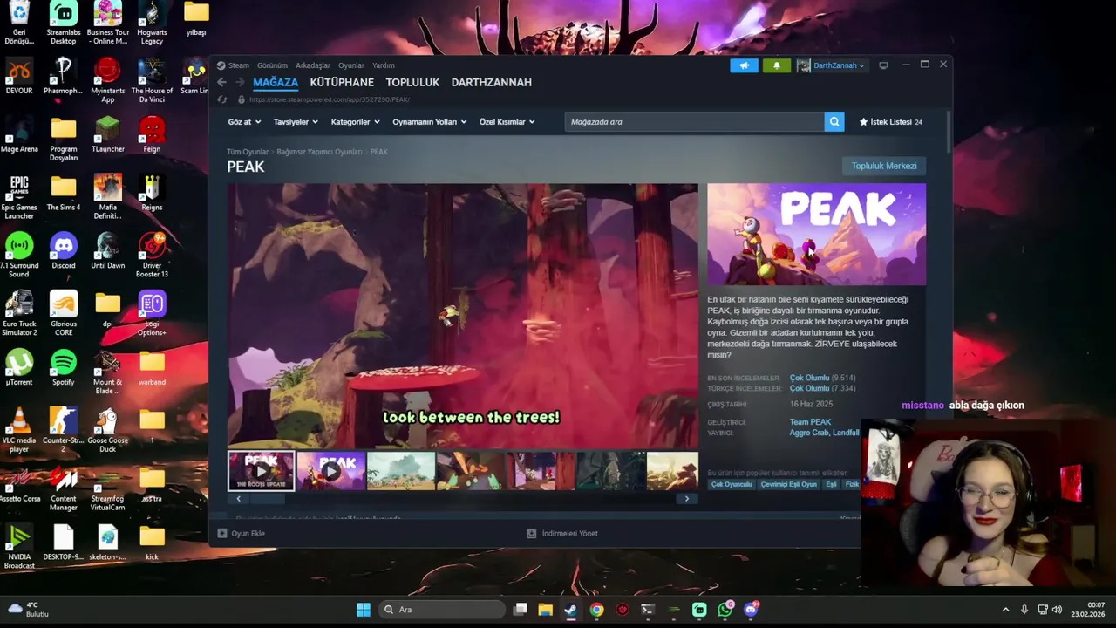1116x628 pixels.
Task: Open the DARTHZANNAH profile tab
Action: coord(491,82)
